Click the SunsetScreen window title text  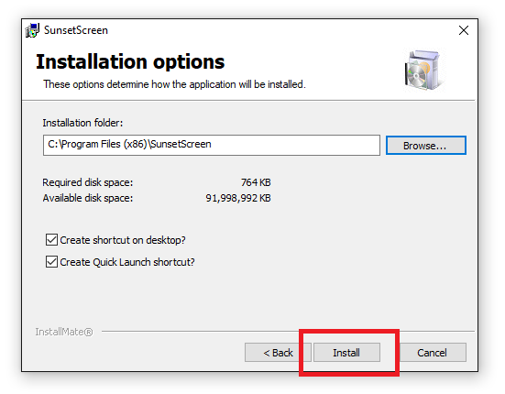[x=76, y=30]
